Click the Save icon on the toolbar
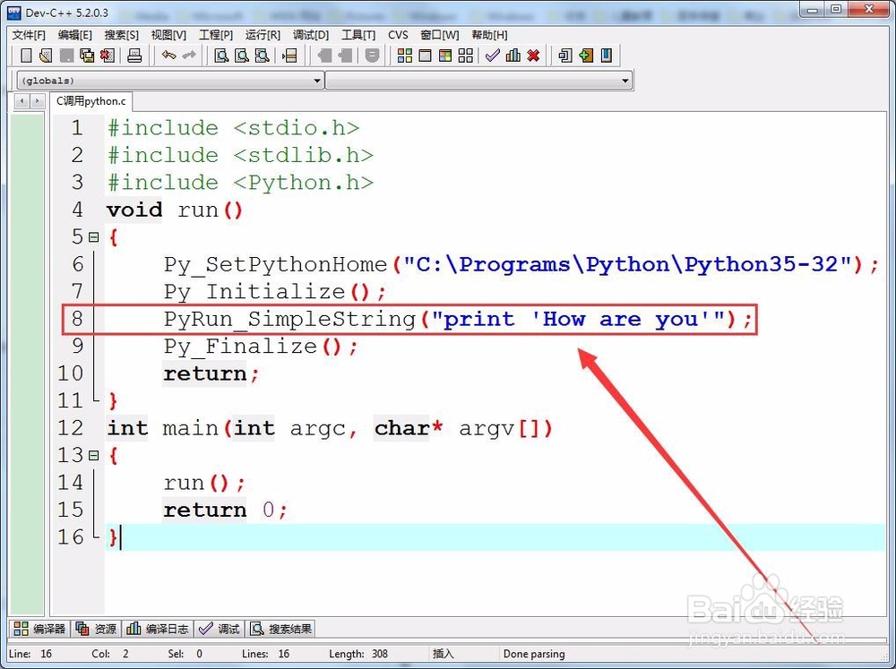 click(67, 56)
